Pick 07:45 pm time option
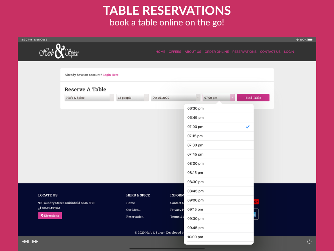334x251 pixels. pos(219,154)
